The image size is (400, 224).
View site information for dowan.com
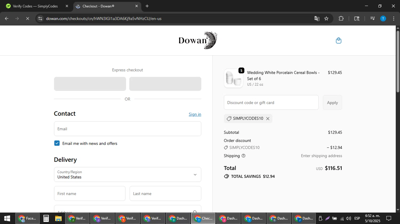tap(40, 19)
